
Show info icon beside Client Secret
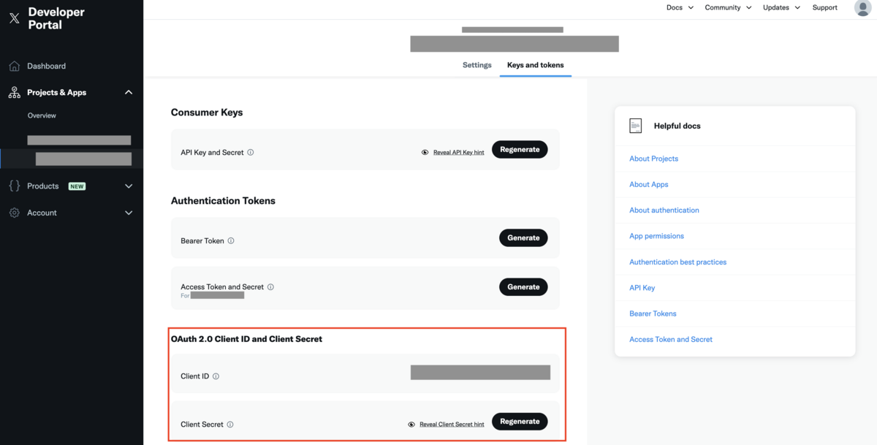[x=230, y=425]
